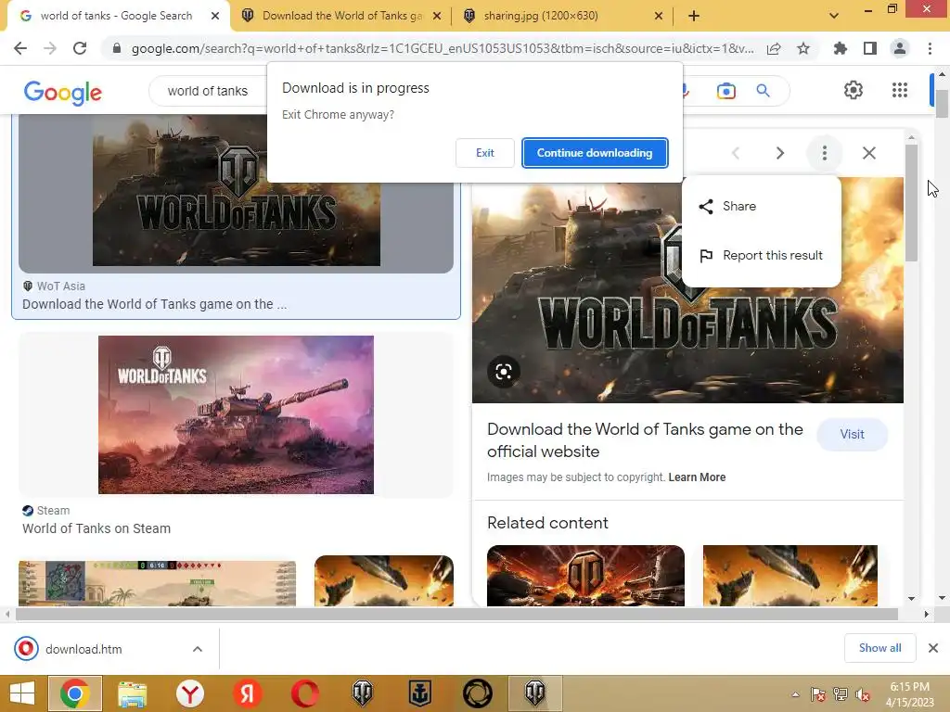Open the taskbar clock showing 6:15 PM
Image resolution: width=950 pixels, height=712 pixels.
(909, 693)
